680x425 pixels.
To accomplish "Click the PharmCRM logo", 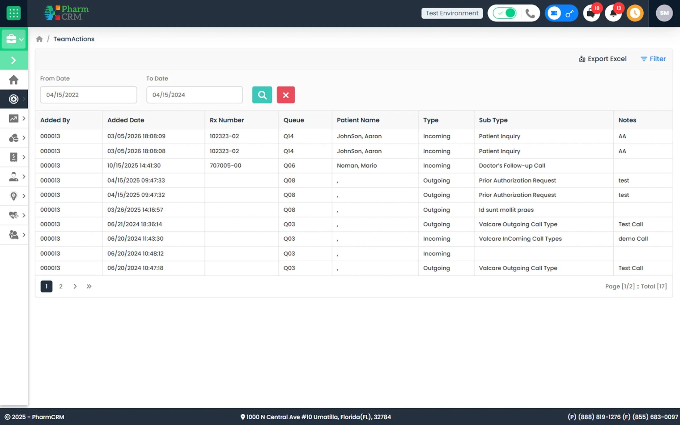I will 67,13.
